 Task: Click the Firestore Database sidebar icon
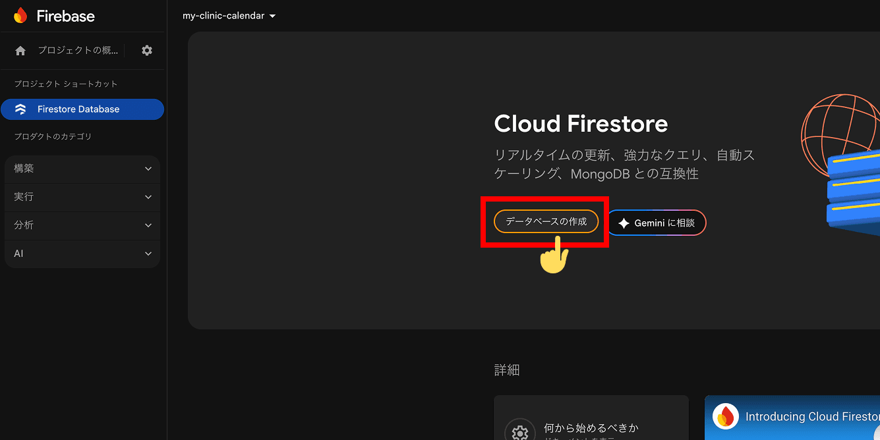pyautogui.click(x=20, y=109)
